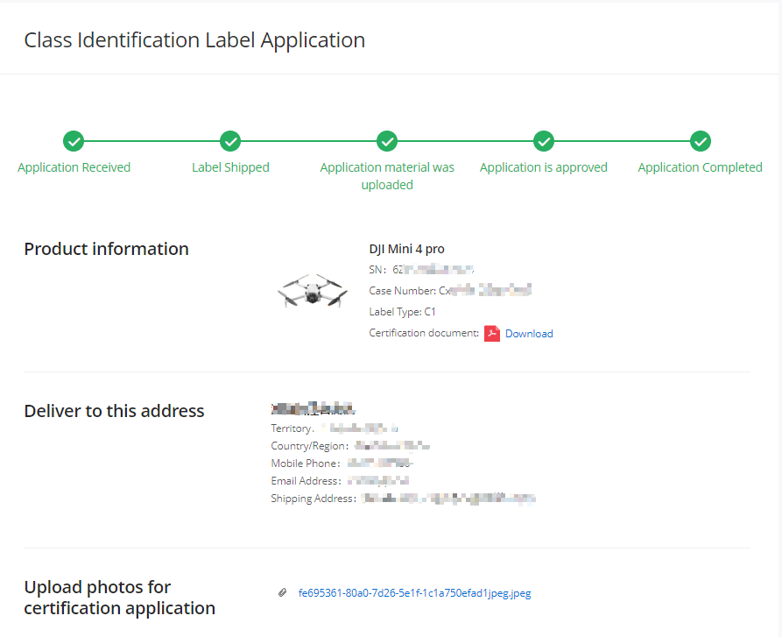Click the checkmark above Application material was uploaded
The height and width of the screenshot is (637, 782).
[x=387, y=141]
